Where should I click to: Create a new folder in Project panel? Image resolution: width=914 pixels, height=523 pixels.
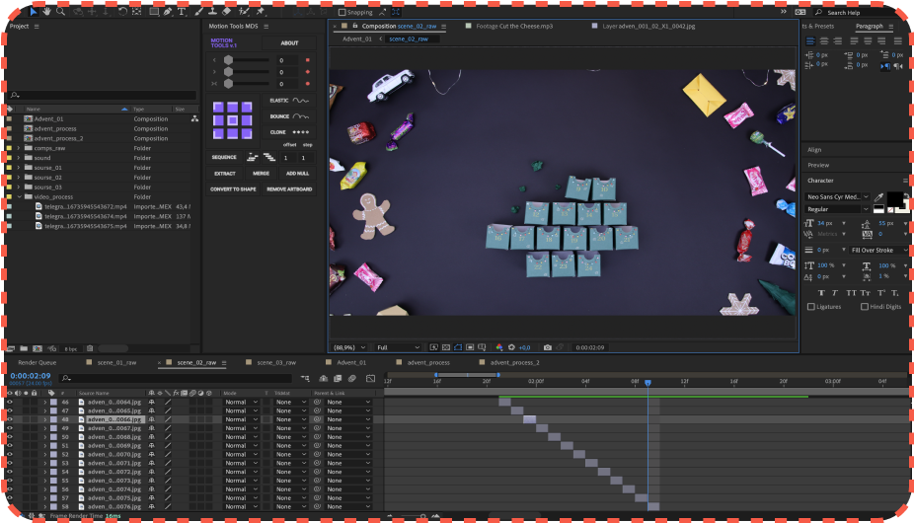(x=24, y=348)
